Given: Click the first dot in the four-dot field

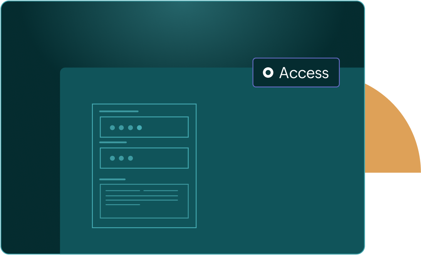Looking at the screenshot, I should click(112, 128).
